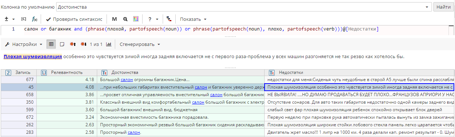This screenshot has width=455, height=137.
Task: Click the салон link in Просторный салон row
Action: (x=134, y=132)
